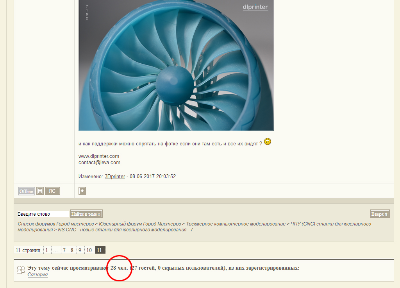Viewport: 400px width, 288px height.
Task: Click the up-arrow icon below the post
Action: [82, 191]
